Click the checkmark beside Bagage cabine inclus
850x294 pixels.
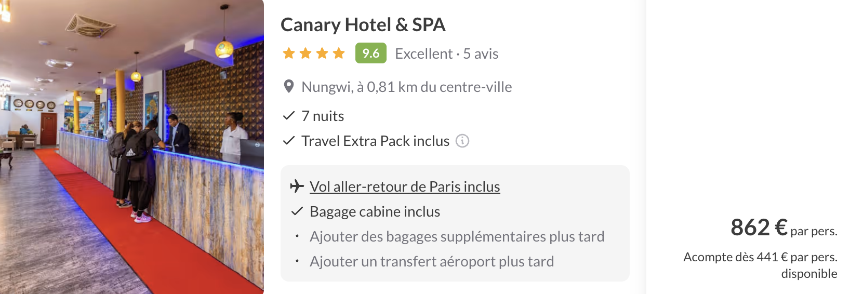(297, 211)
